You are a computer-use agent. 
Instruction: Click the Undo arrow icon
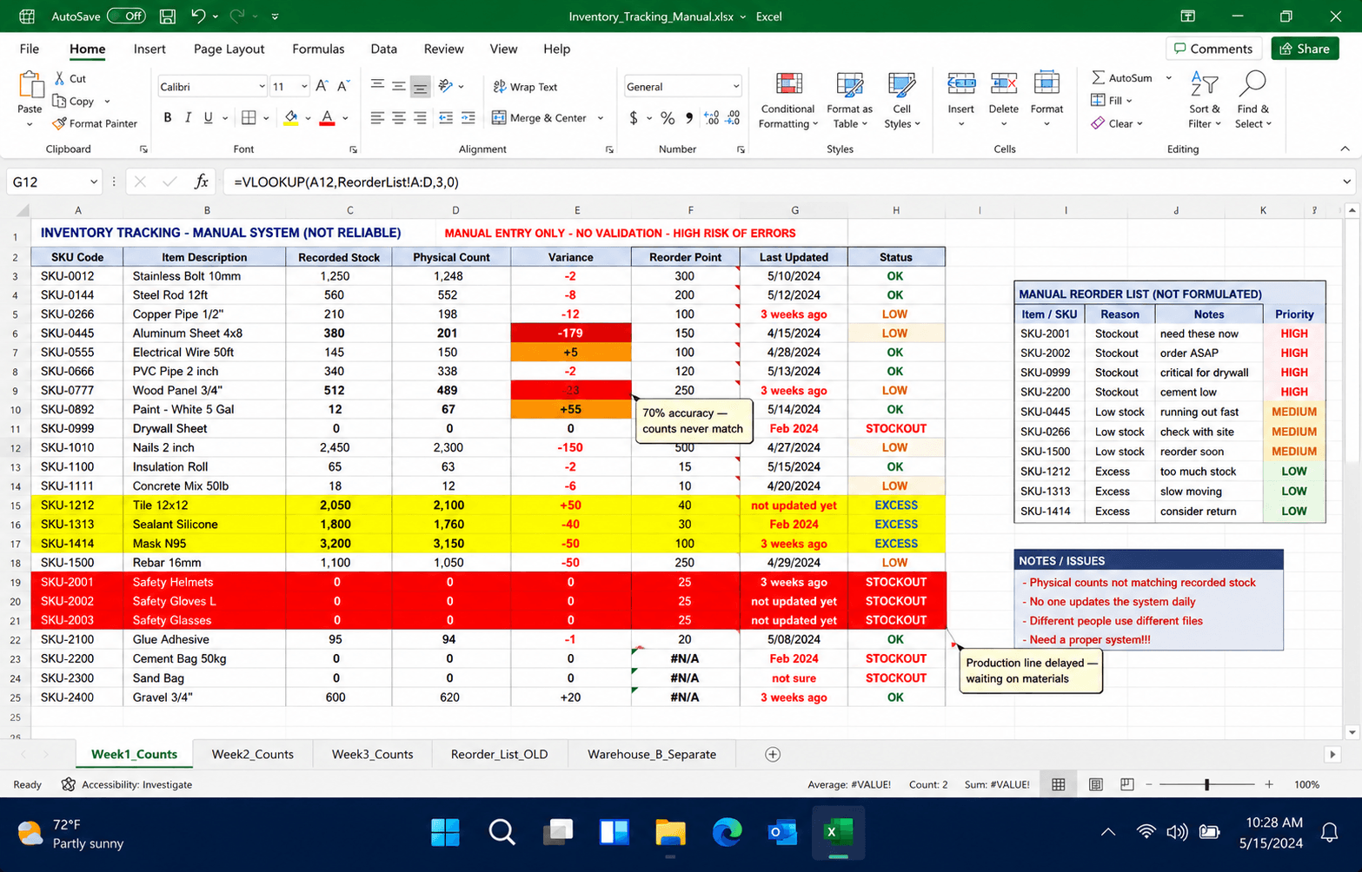(198, 16)
